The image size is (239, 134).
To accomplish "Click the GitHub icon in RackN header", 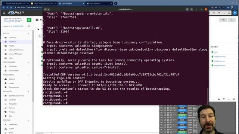I will 214,13.
